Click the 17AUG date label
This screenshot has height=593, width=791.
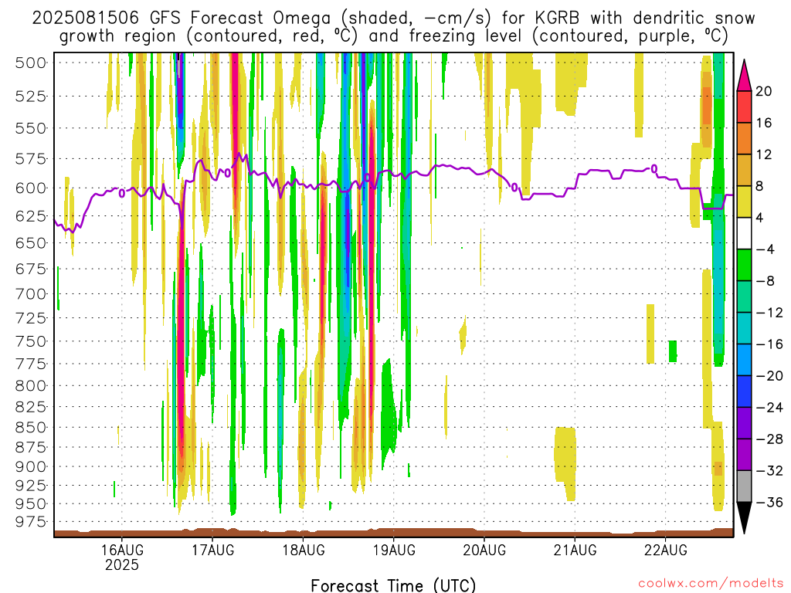coord(212,550)
